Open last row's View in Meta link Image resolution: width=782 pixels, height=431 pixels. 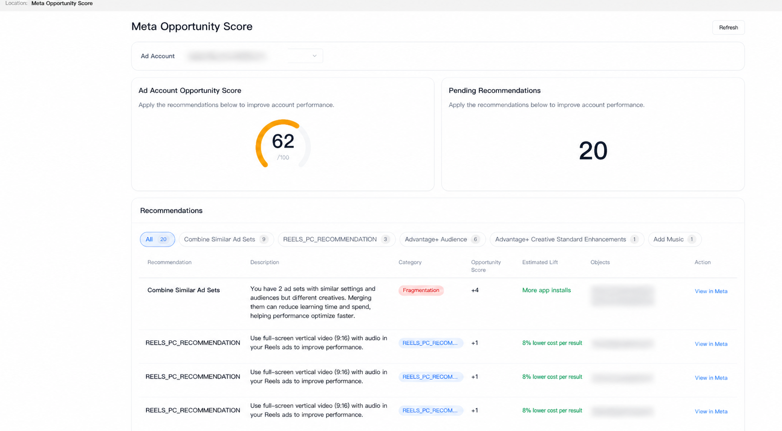pyautogui.click(x=711, y=411)
